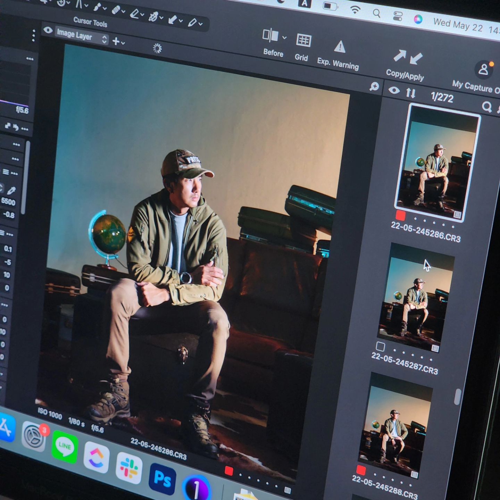This screenshot has width=500, height=500.
Task: Toggle red color tag on 22-05-245286.CR3 thumbnail
Action: click(400, 216)
